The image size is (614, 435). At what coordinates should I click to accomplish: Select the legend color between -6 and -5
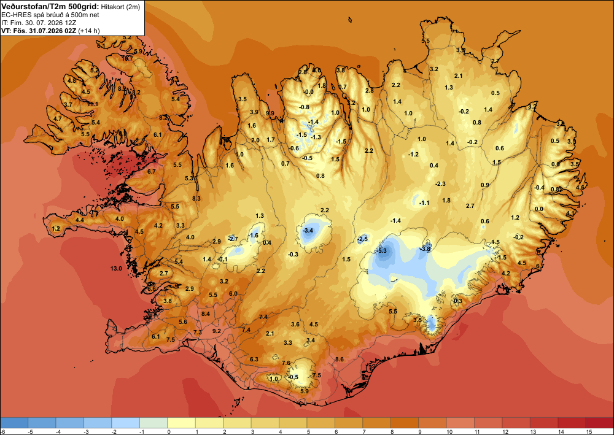pyautogui.click(x=14, y=423)
